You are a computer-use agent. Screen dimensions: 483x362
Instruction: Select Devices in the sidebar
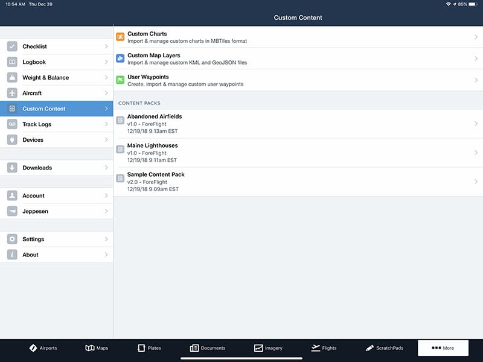coord(57,140)
